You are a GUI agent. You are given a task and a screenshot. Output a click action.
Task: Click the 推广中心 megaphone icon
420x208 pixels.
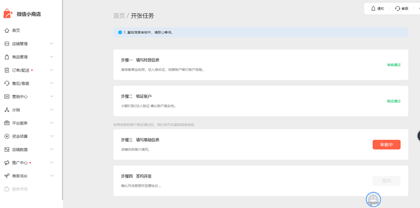point(7,163)
